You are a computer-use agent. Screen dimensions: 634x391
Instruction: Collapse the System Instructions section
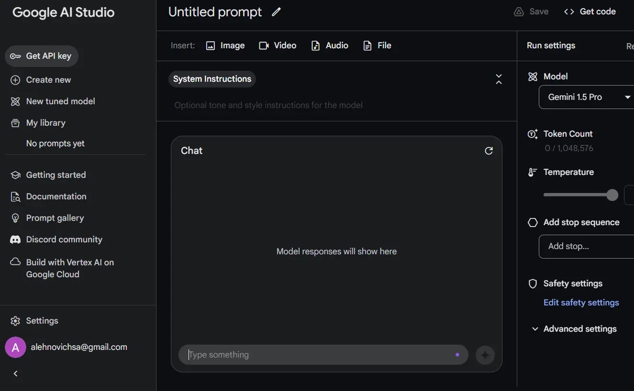click(499, 79)
